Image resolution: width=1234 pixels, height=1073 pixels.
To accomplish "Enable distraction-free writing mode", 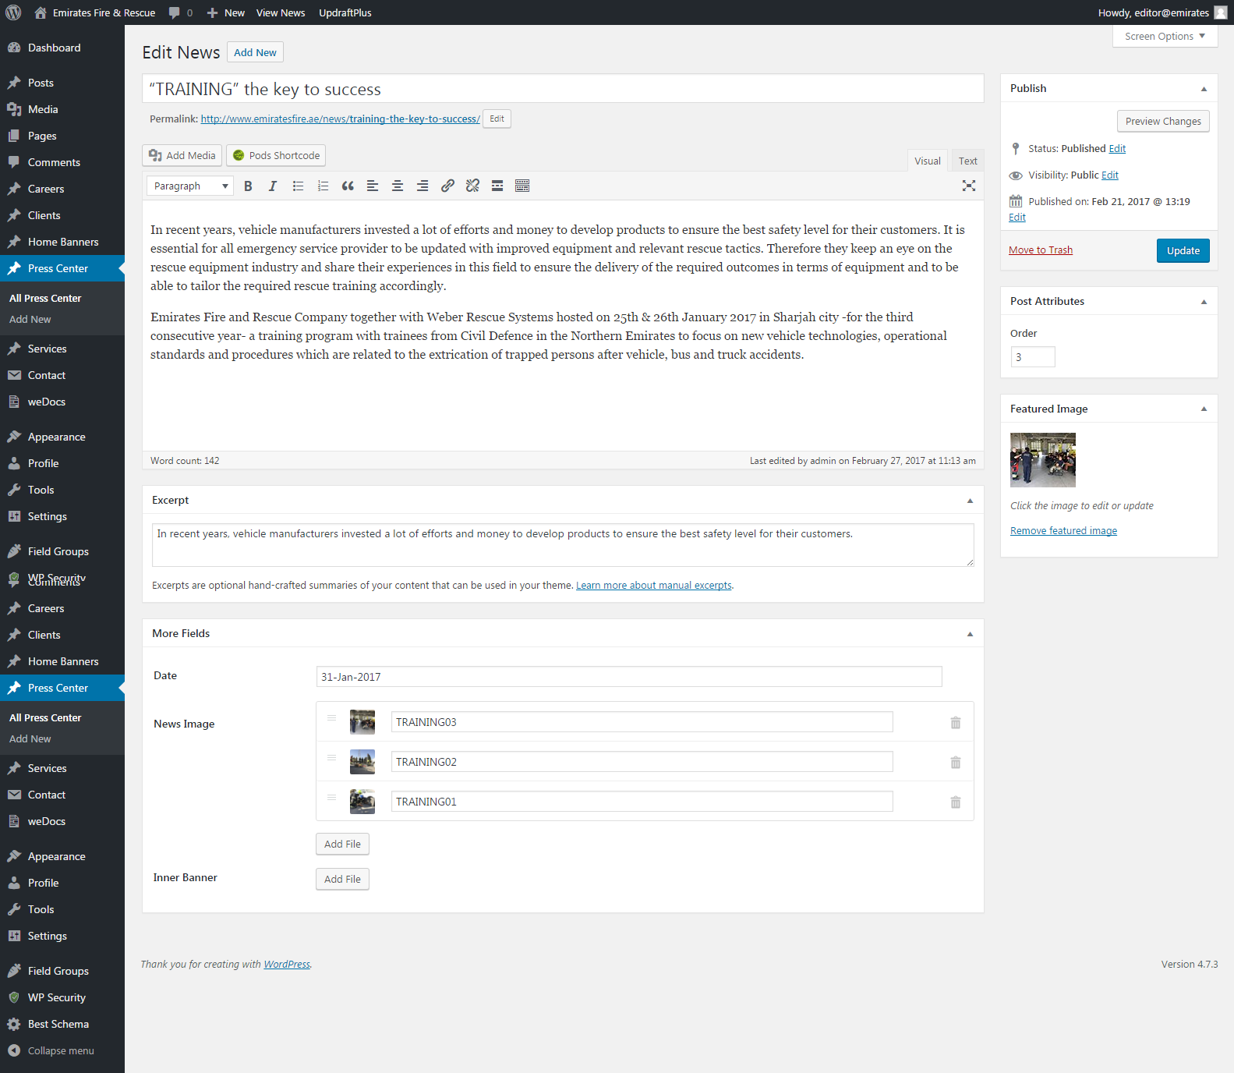I will (x=968, y=186).
